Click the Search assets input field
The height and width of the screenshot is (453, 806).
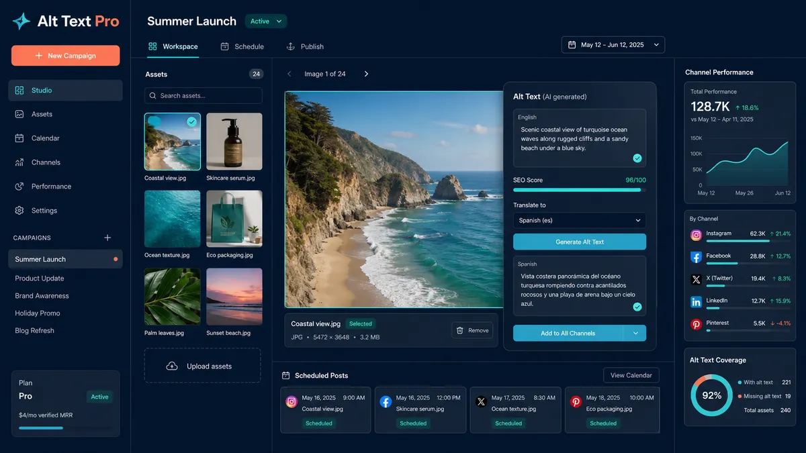pos(204,96)
